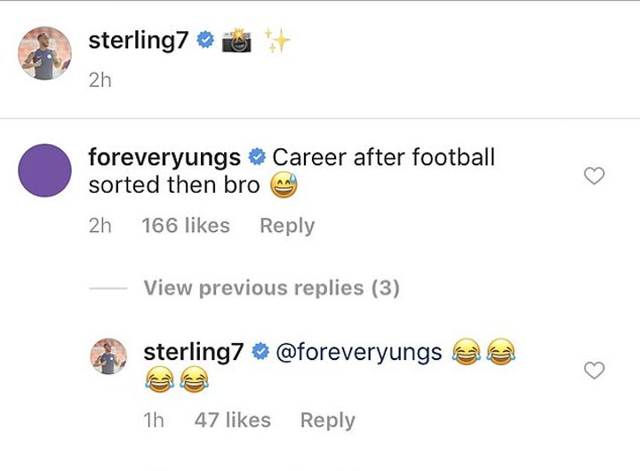View the 47 likes on the reply
The image size is (640, 471).
pos(232,419)
